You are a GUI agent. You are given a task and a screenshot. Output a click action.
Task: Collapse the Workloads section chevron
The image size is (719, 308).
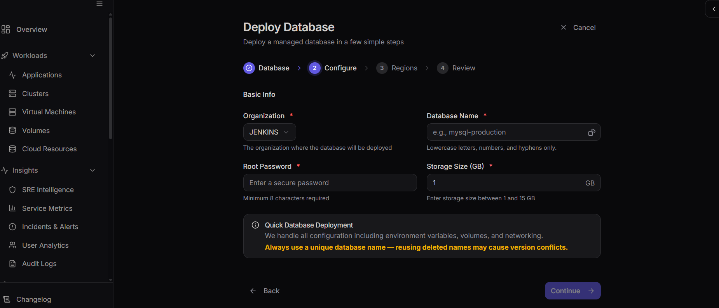[x=92, y=56]
